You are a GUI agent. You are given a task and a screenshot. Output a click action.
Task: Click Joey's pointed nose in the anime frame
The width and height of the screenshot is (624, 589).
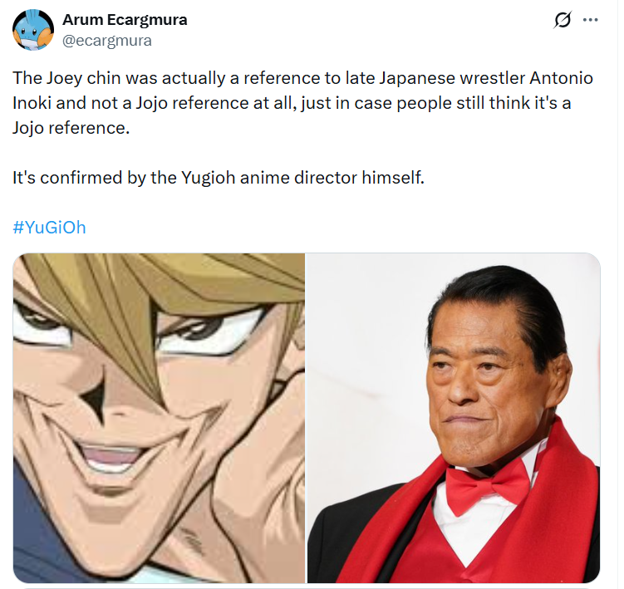click(96, 398)
